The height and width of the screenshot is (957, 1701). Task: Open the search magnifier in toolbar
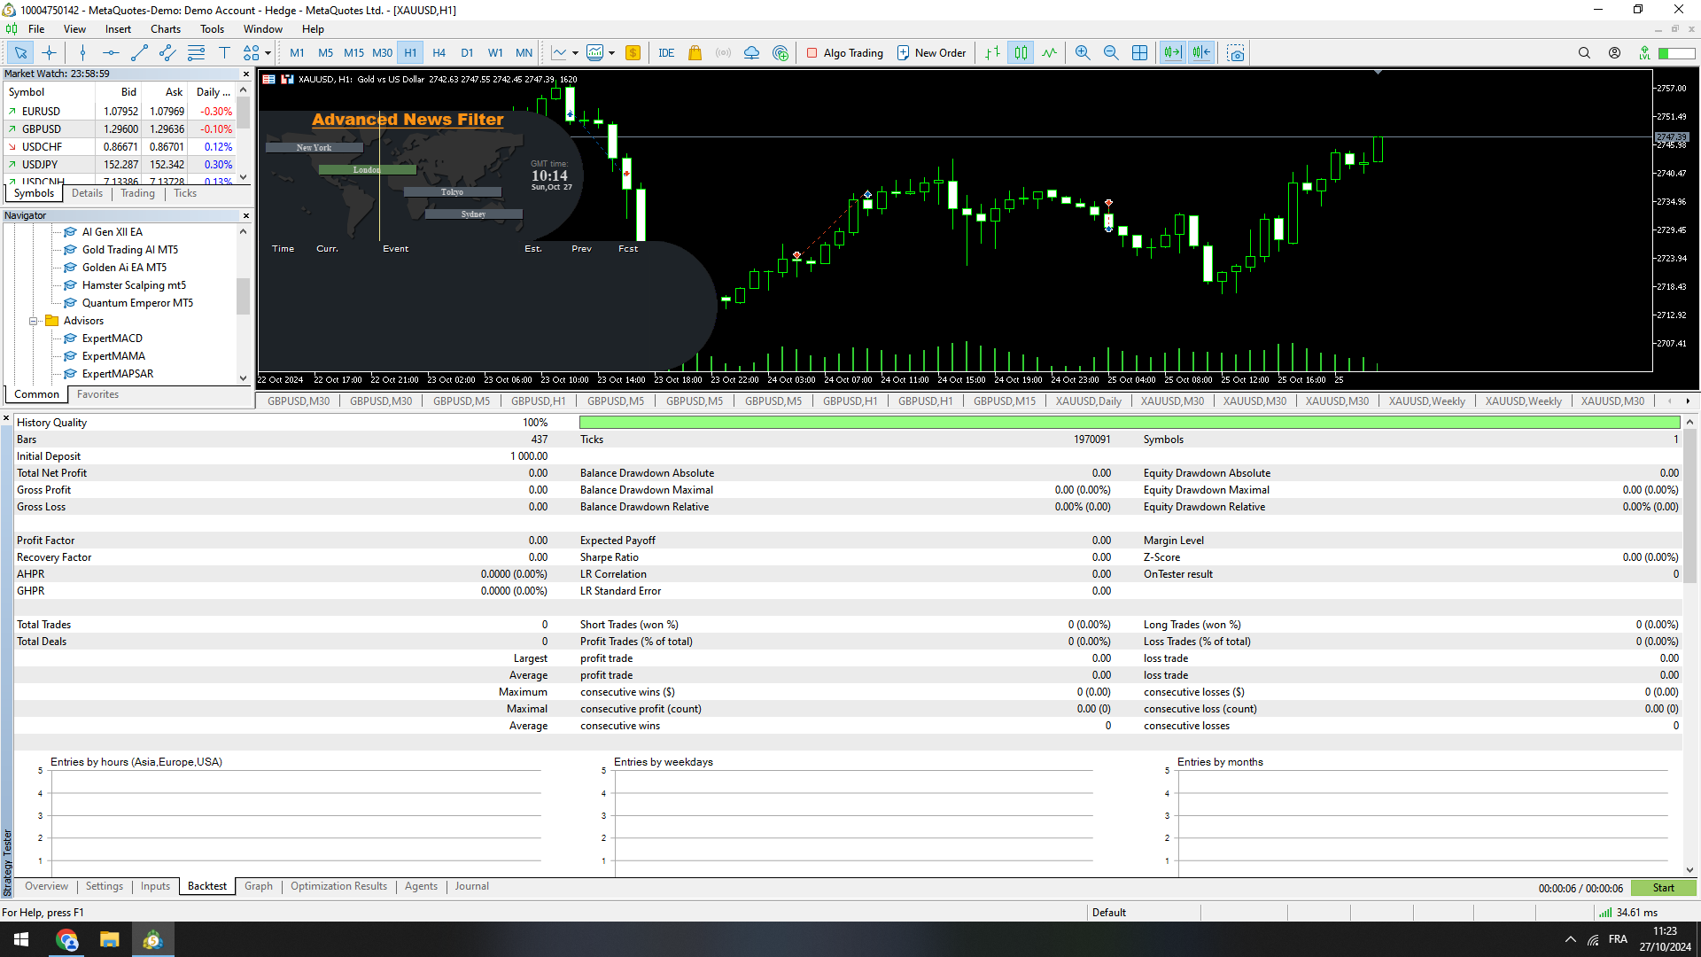(1584, 53)
